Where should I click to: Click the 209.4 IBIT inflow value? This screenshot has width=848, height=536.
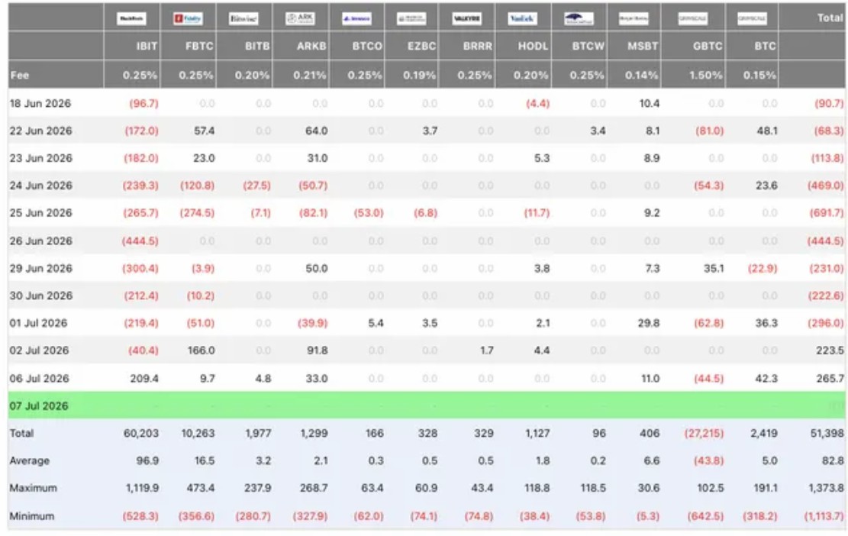coord(144,378)
